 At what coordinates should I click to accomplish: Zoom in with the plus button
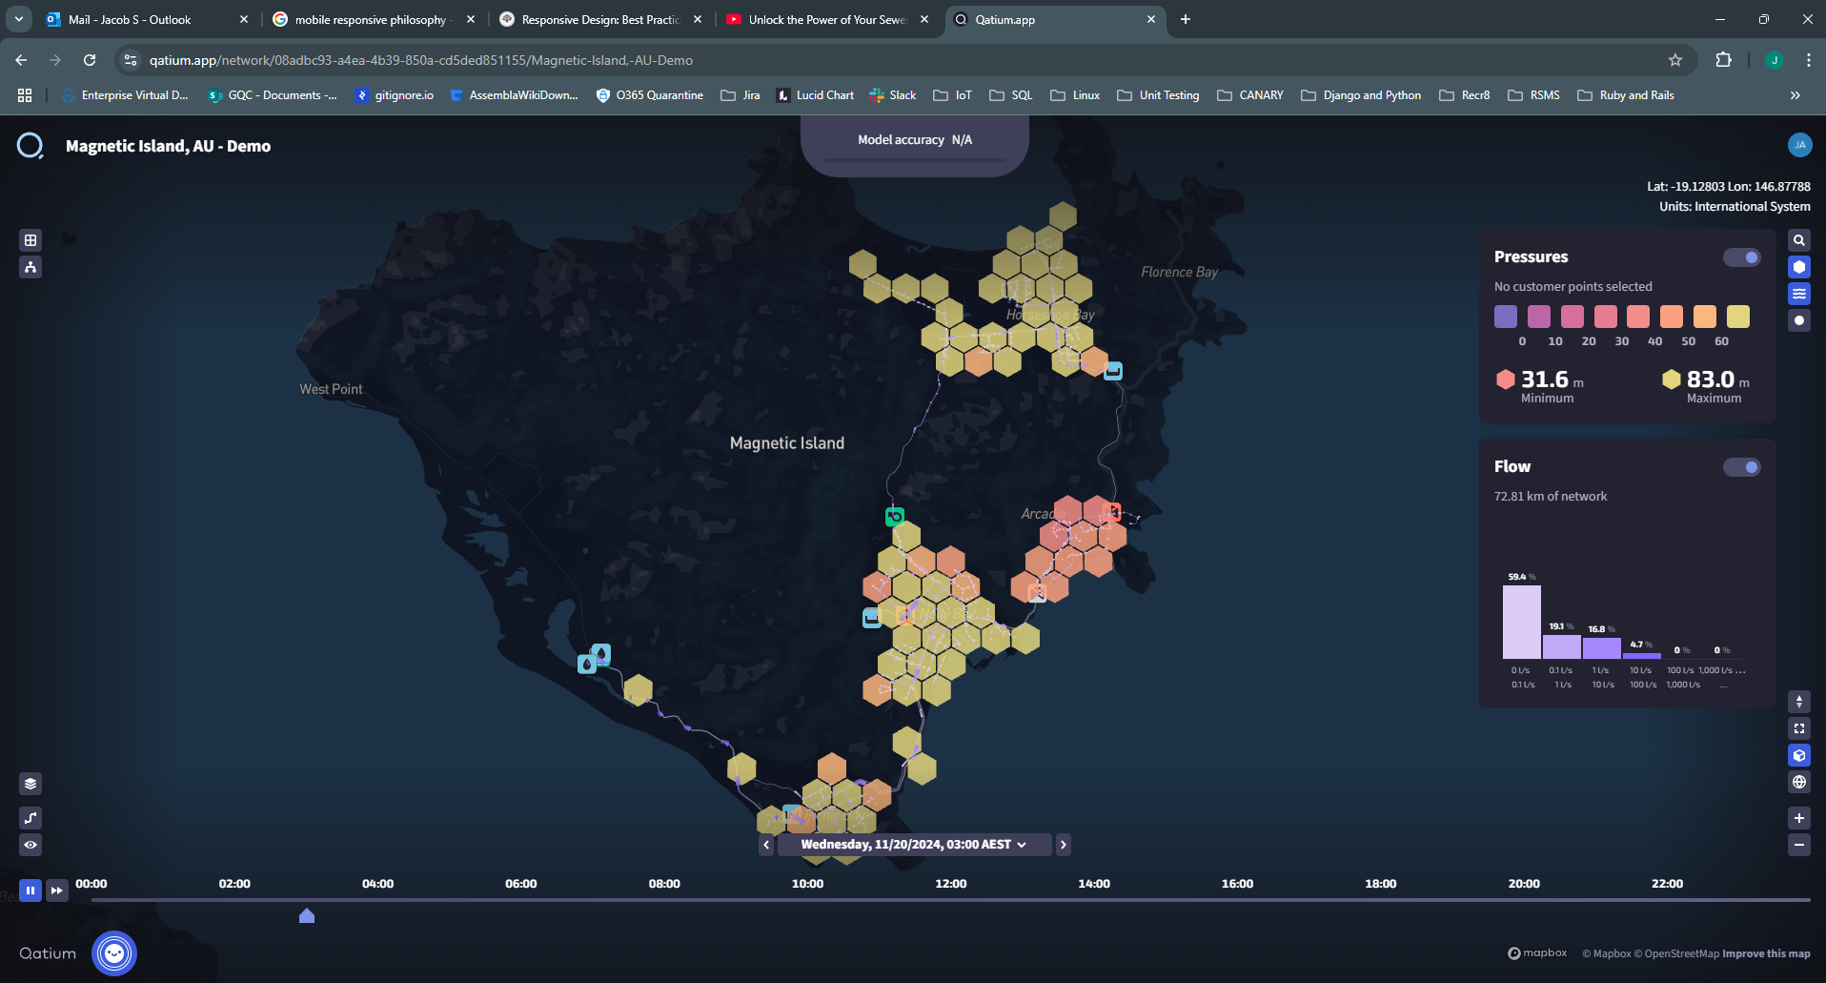coord(1798,818)
